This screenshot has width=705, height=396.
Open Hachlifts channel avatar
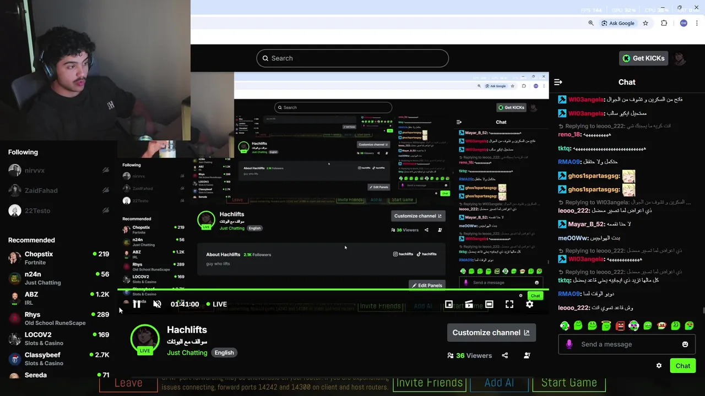[145, 339]
